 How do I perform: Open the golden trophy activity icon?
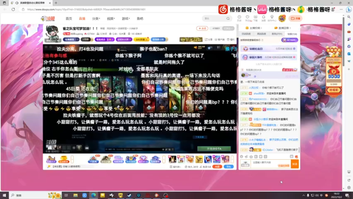64,159
